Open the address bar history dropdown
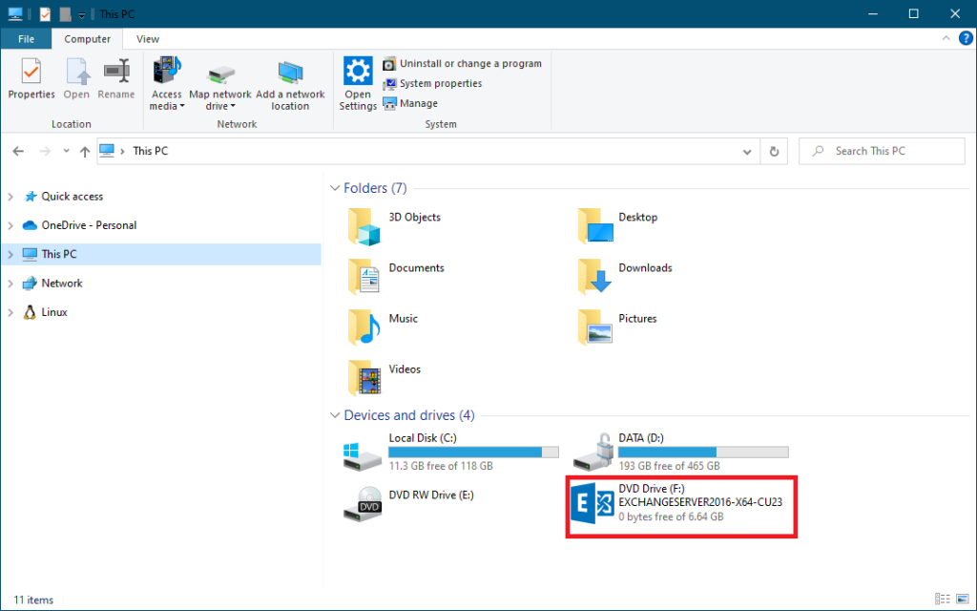 (x=747, y=151)
